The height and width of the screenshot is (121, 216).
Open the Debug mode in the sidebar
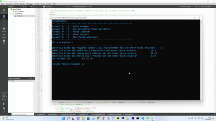[4, 29]
